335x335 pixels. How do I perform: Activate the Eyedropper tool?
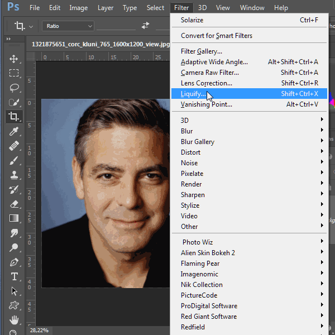14,131
